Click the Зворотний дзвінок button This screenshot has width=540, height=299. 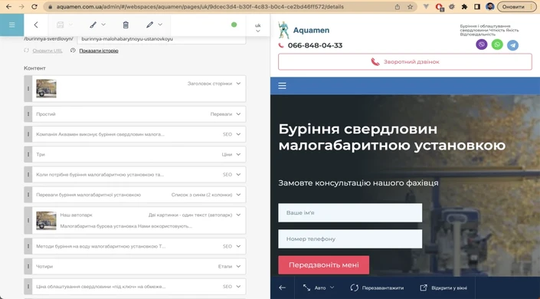(x=405, y=62)
